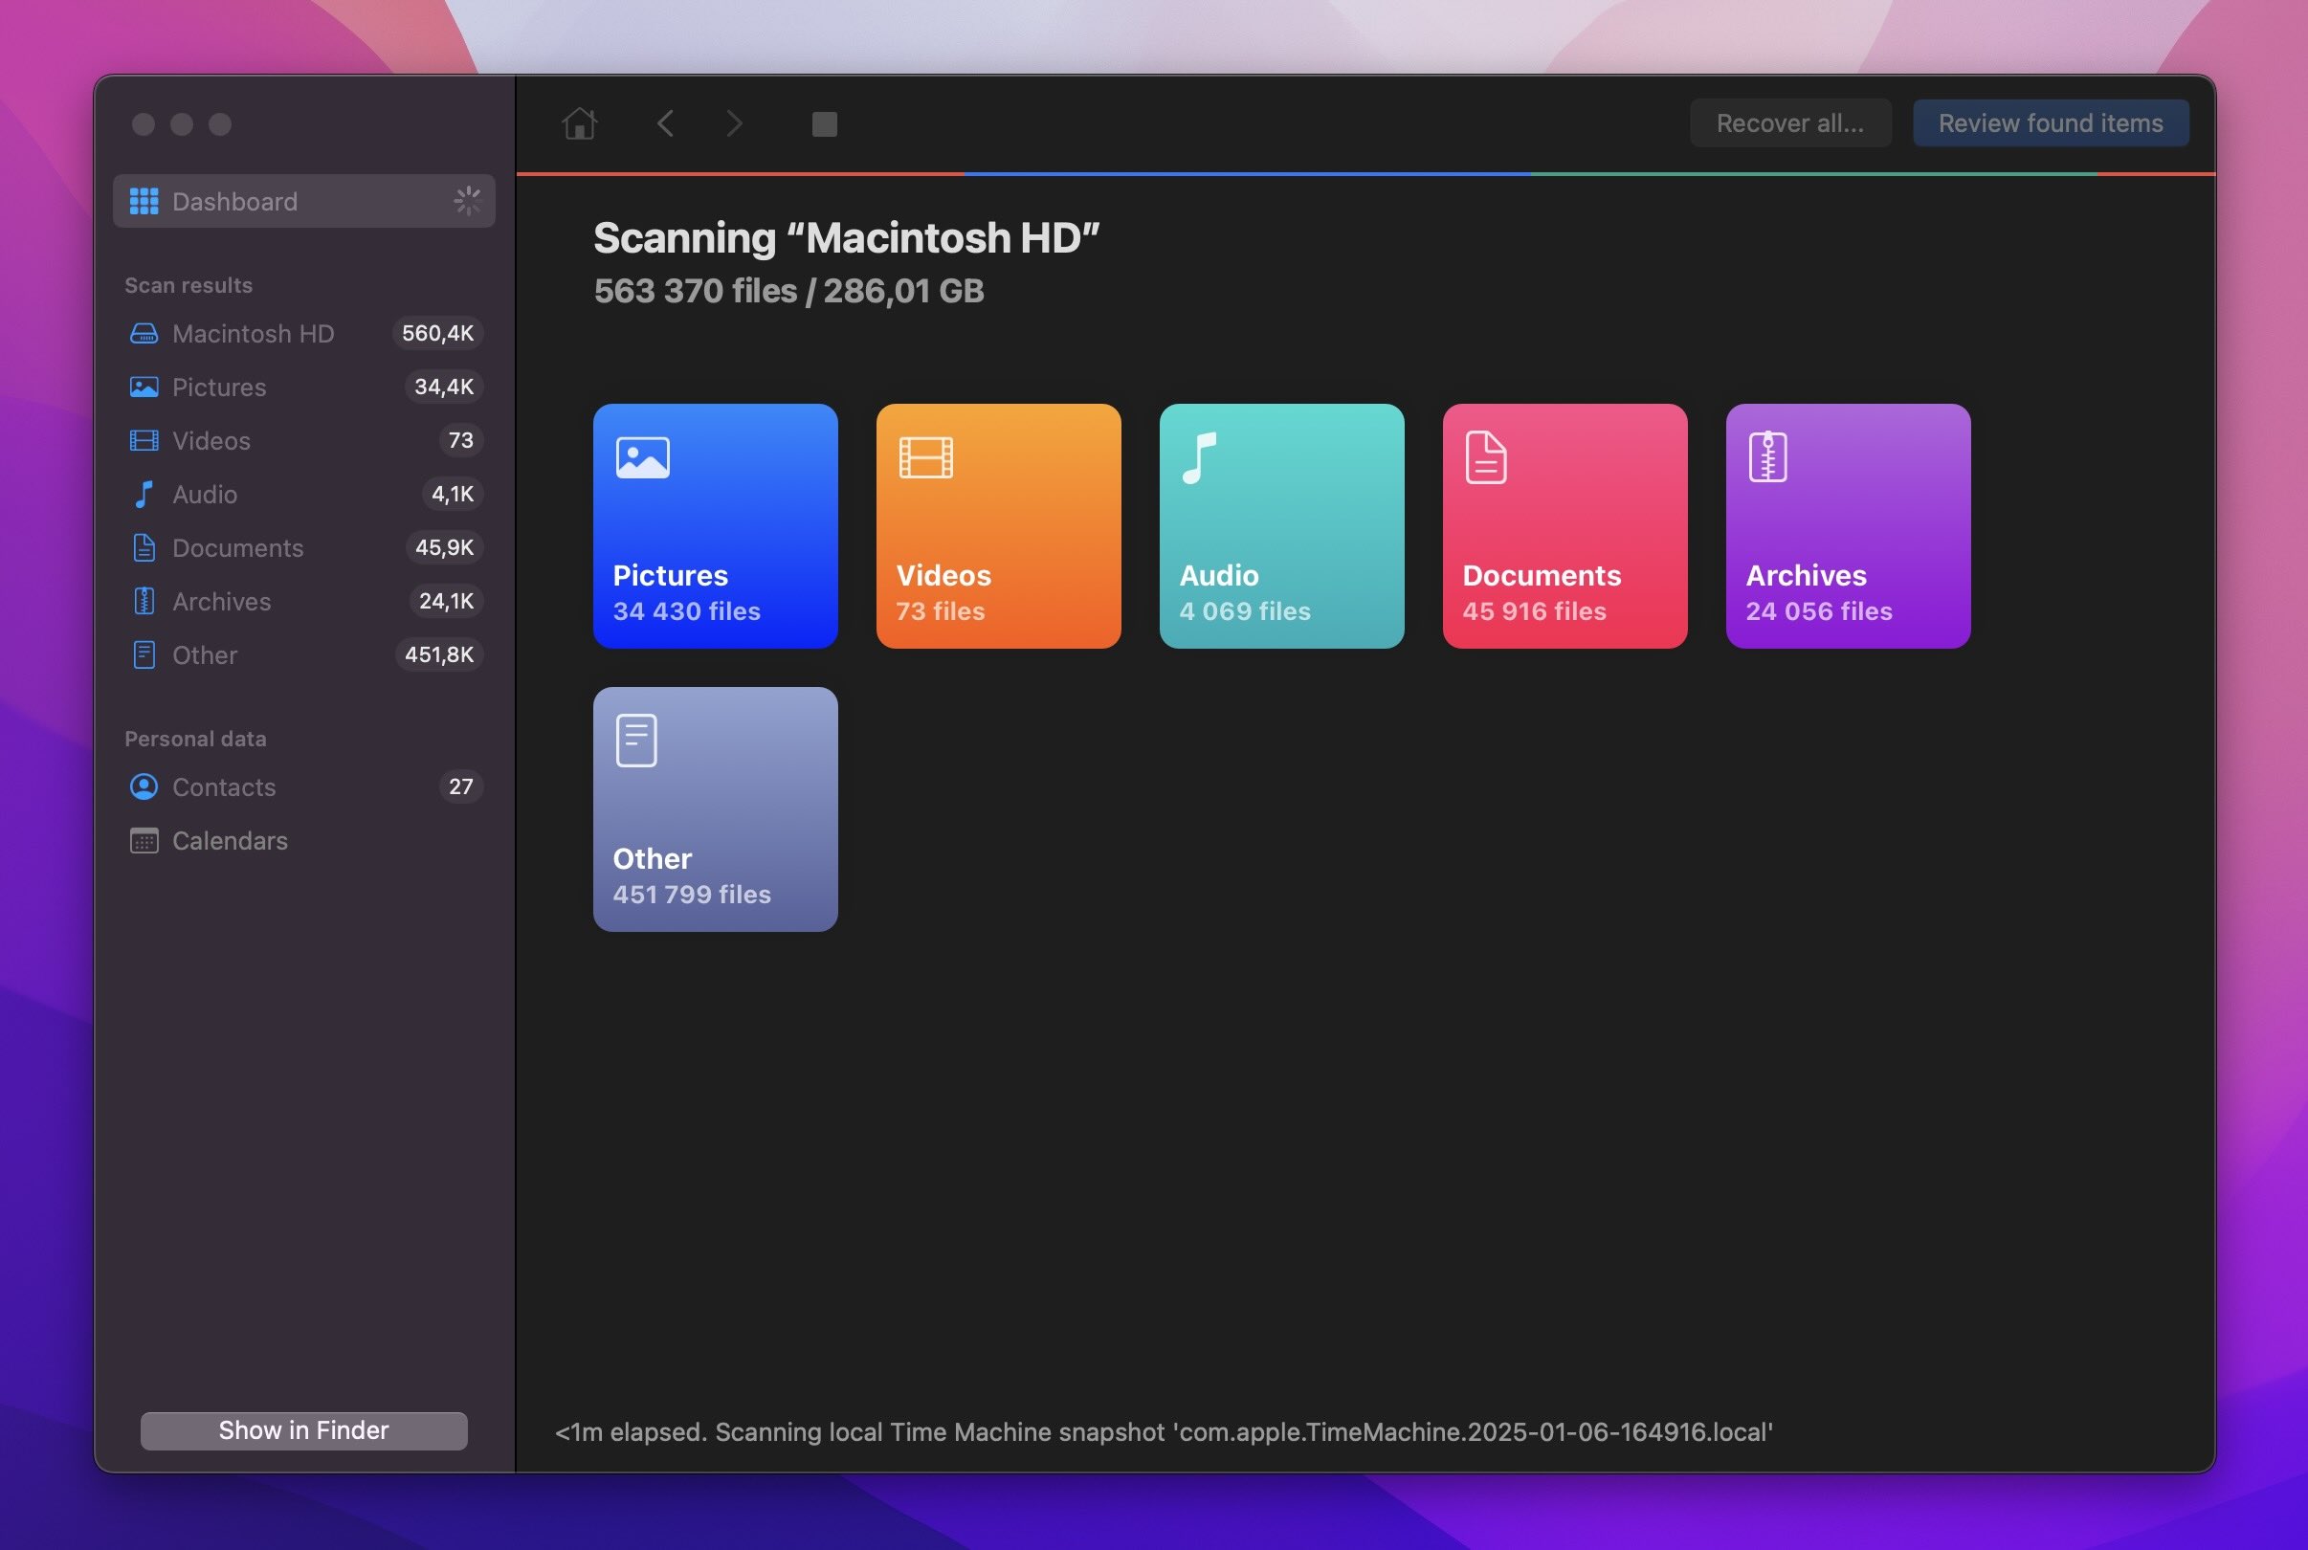
Task: Click the Dashboard home icon
Action: (x=580, y=122)
